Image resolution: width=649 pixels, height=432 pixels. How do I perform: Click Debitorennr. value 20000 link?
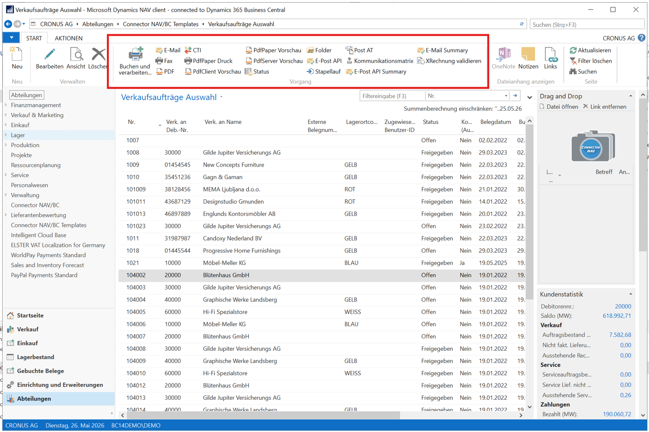click(623, 306)
